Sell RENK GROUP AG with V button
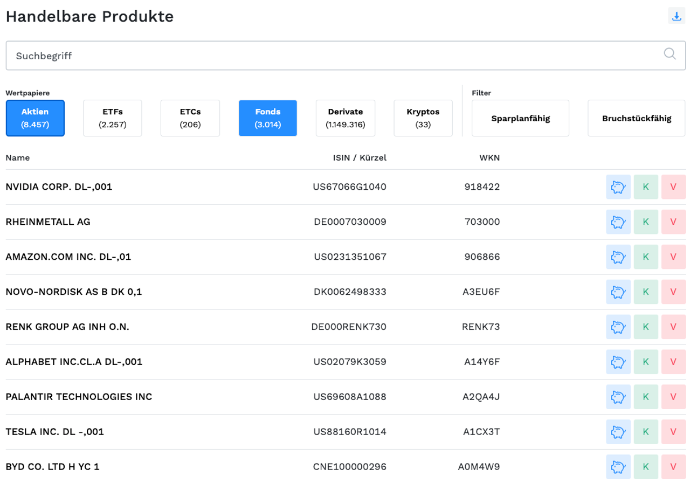The height and width of the screenshot is (483, 690). (673, 327)
